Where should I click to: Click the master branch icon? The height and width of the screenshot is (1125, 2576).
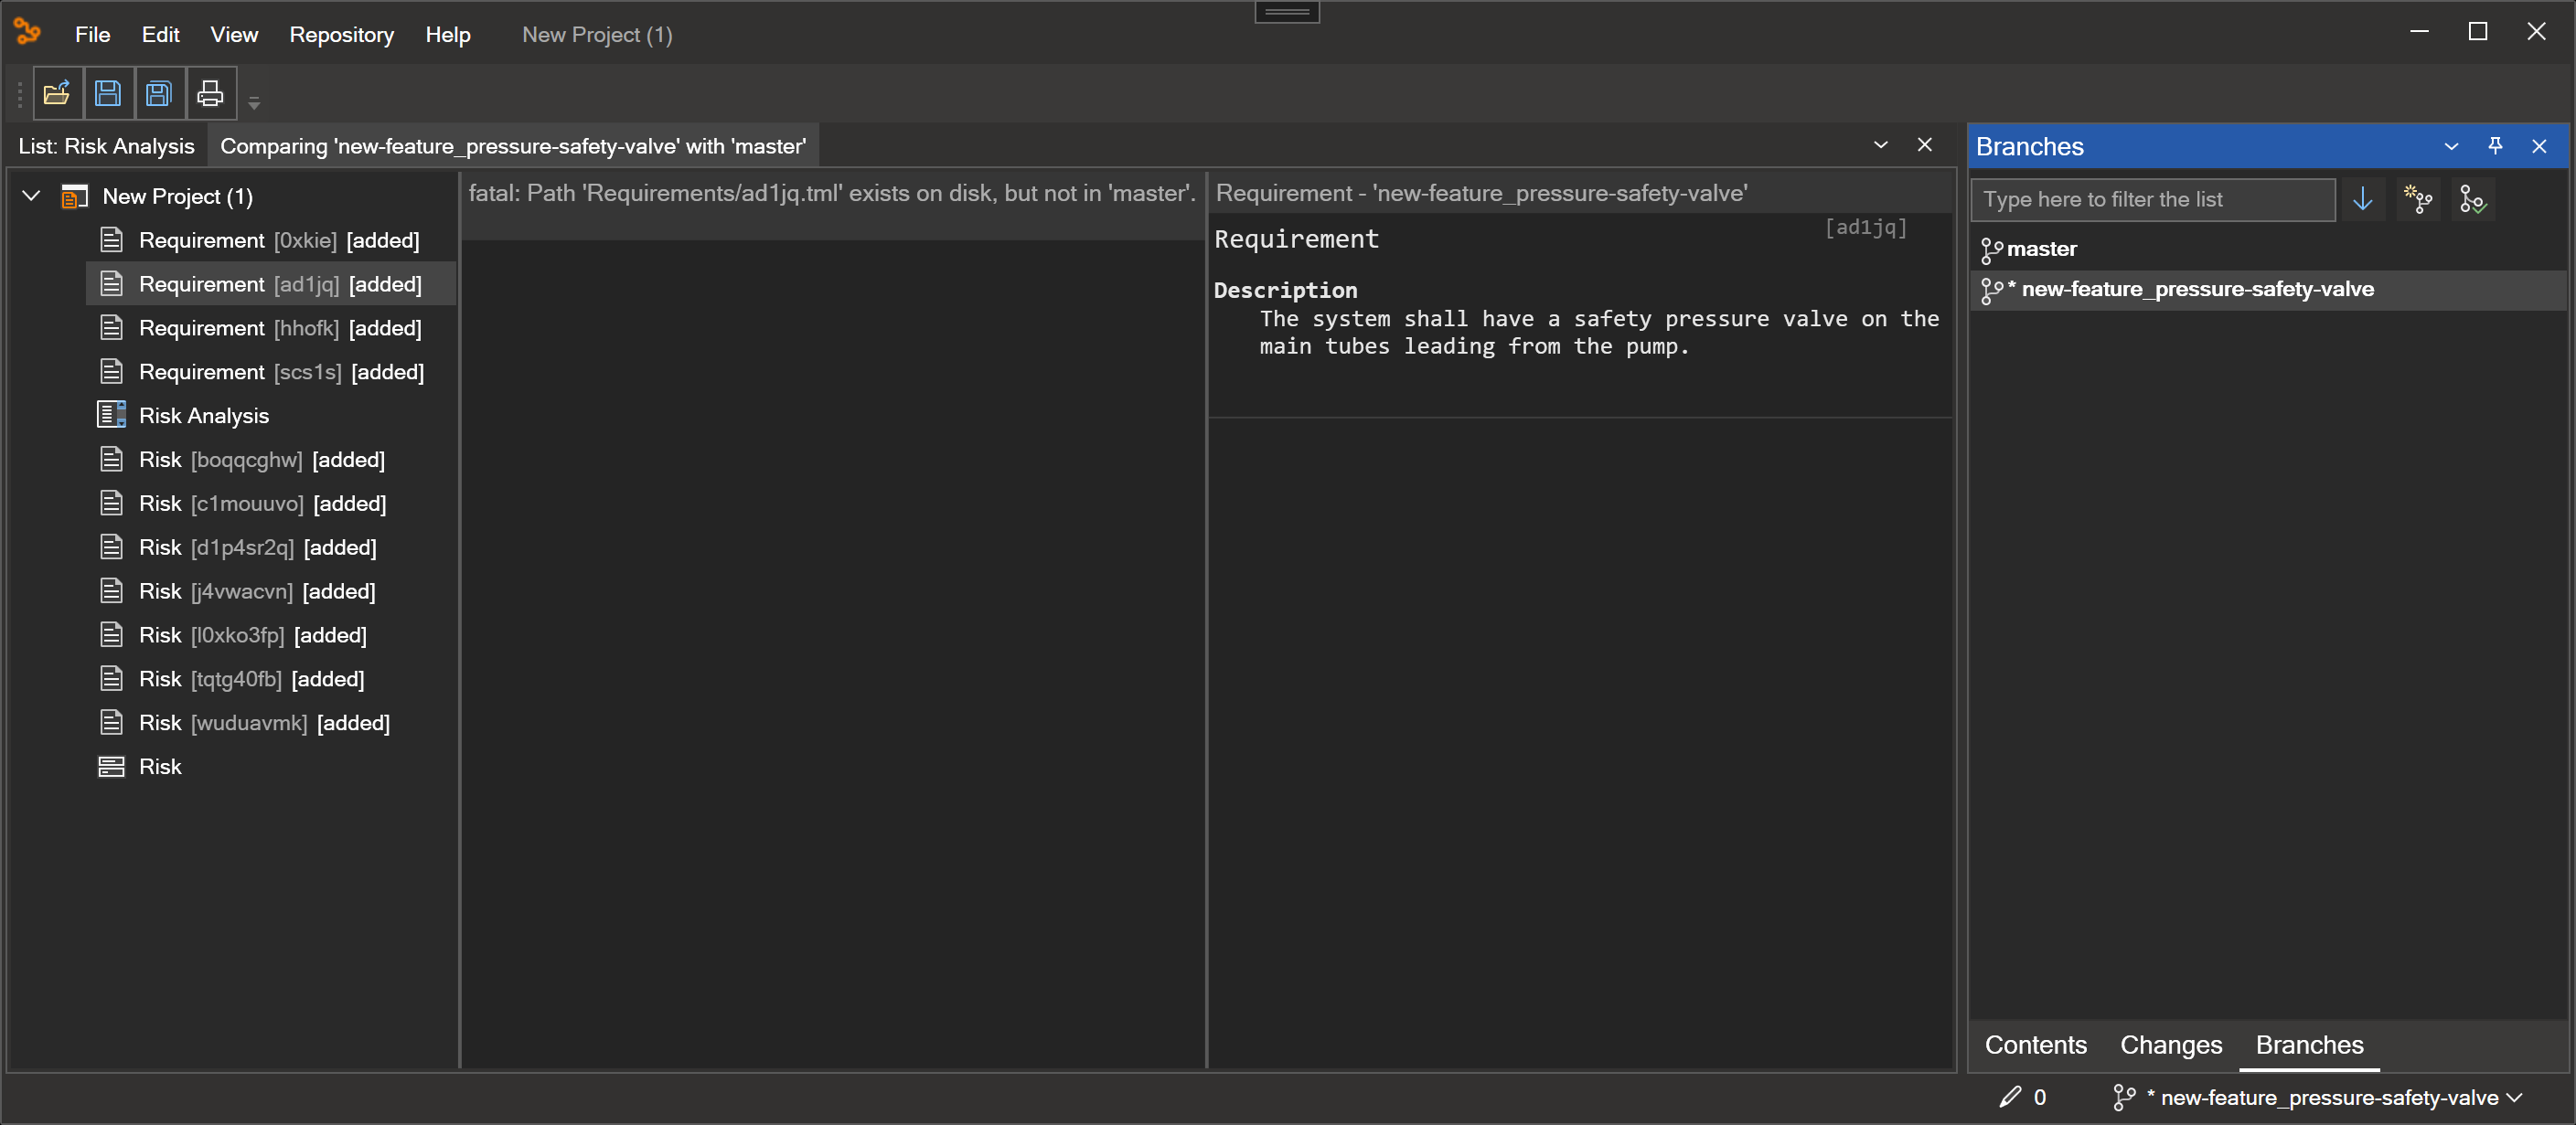tap(1992, 250)
